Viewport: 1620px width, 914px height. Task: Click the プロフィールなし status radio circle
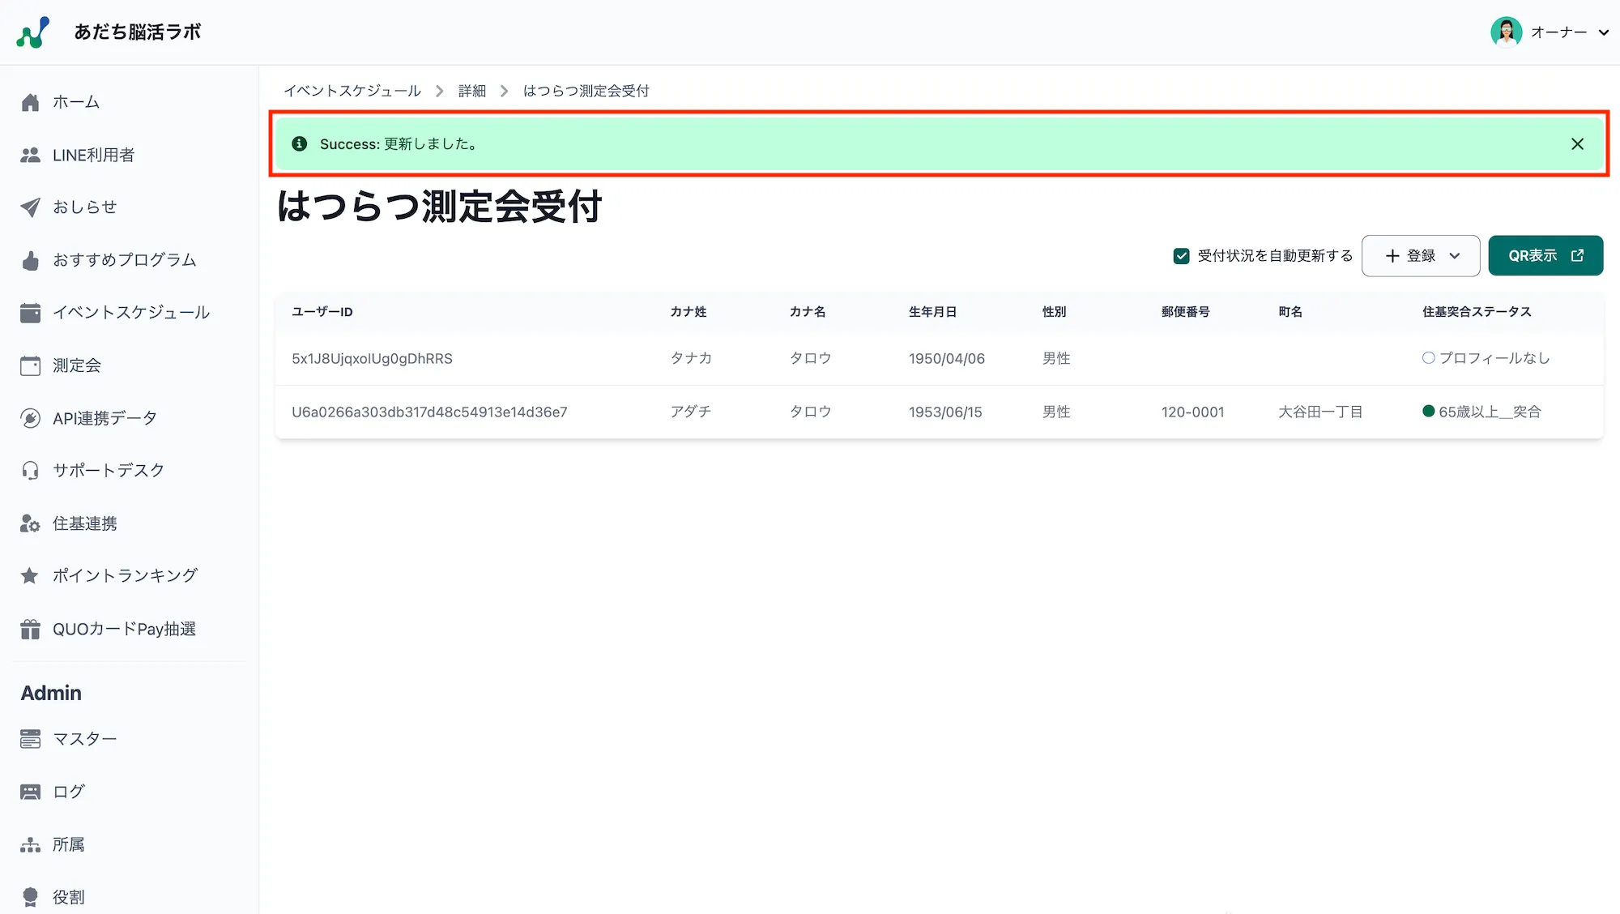pyautogui.click(x=1428, y=357)
